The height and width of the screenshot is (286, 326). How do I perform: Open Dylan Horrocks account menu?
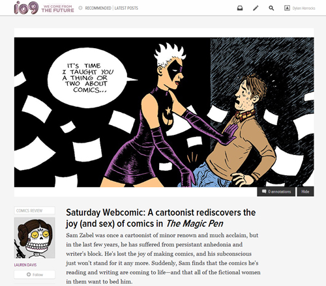click(304, 8)
